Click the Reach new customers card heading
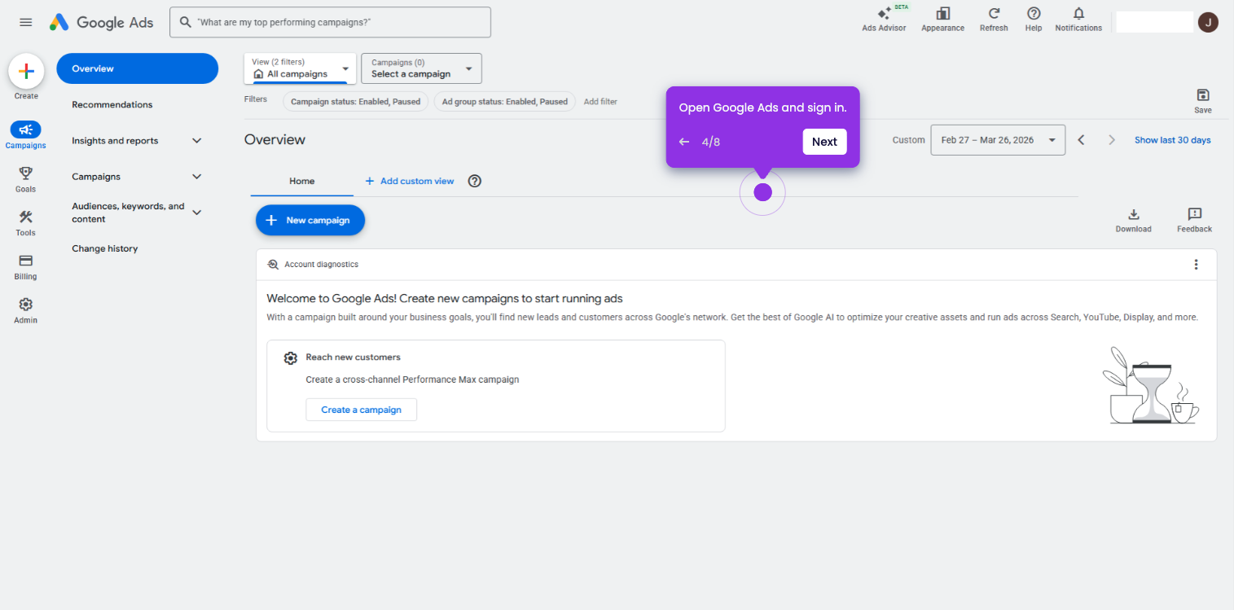 354,357
